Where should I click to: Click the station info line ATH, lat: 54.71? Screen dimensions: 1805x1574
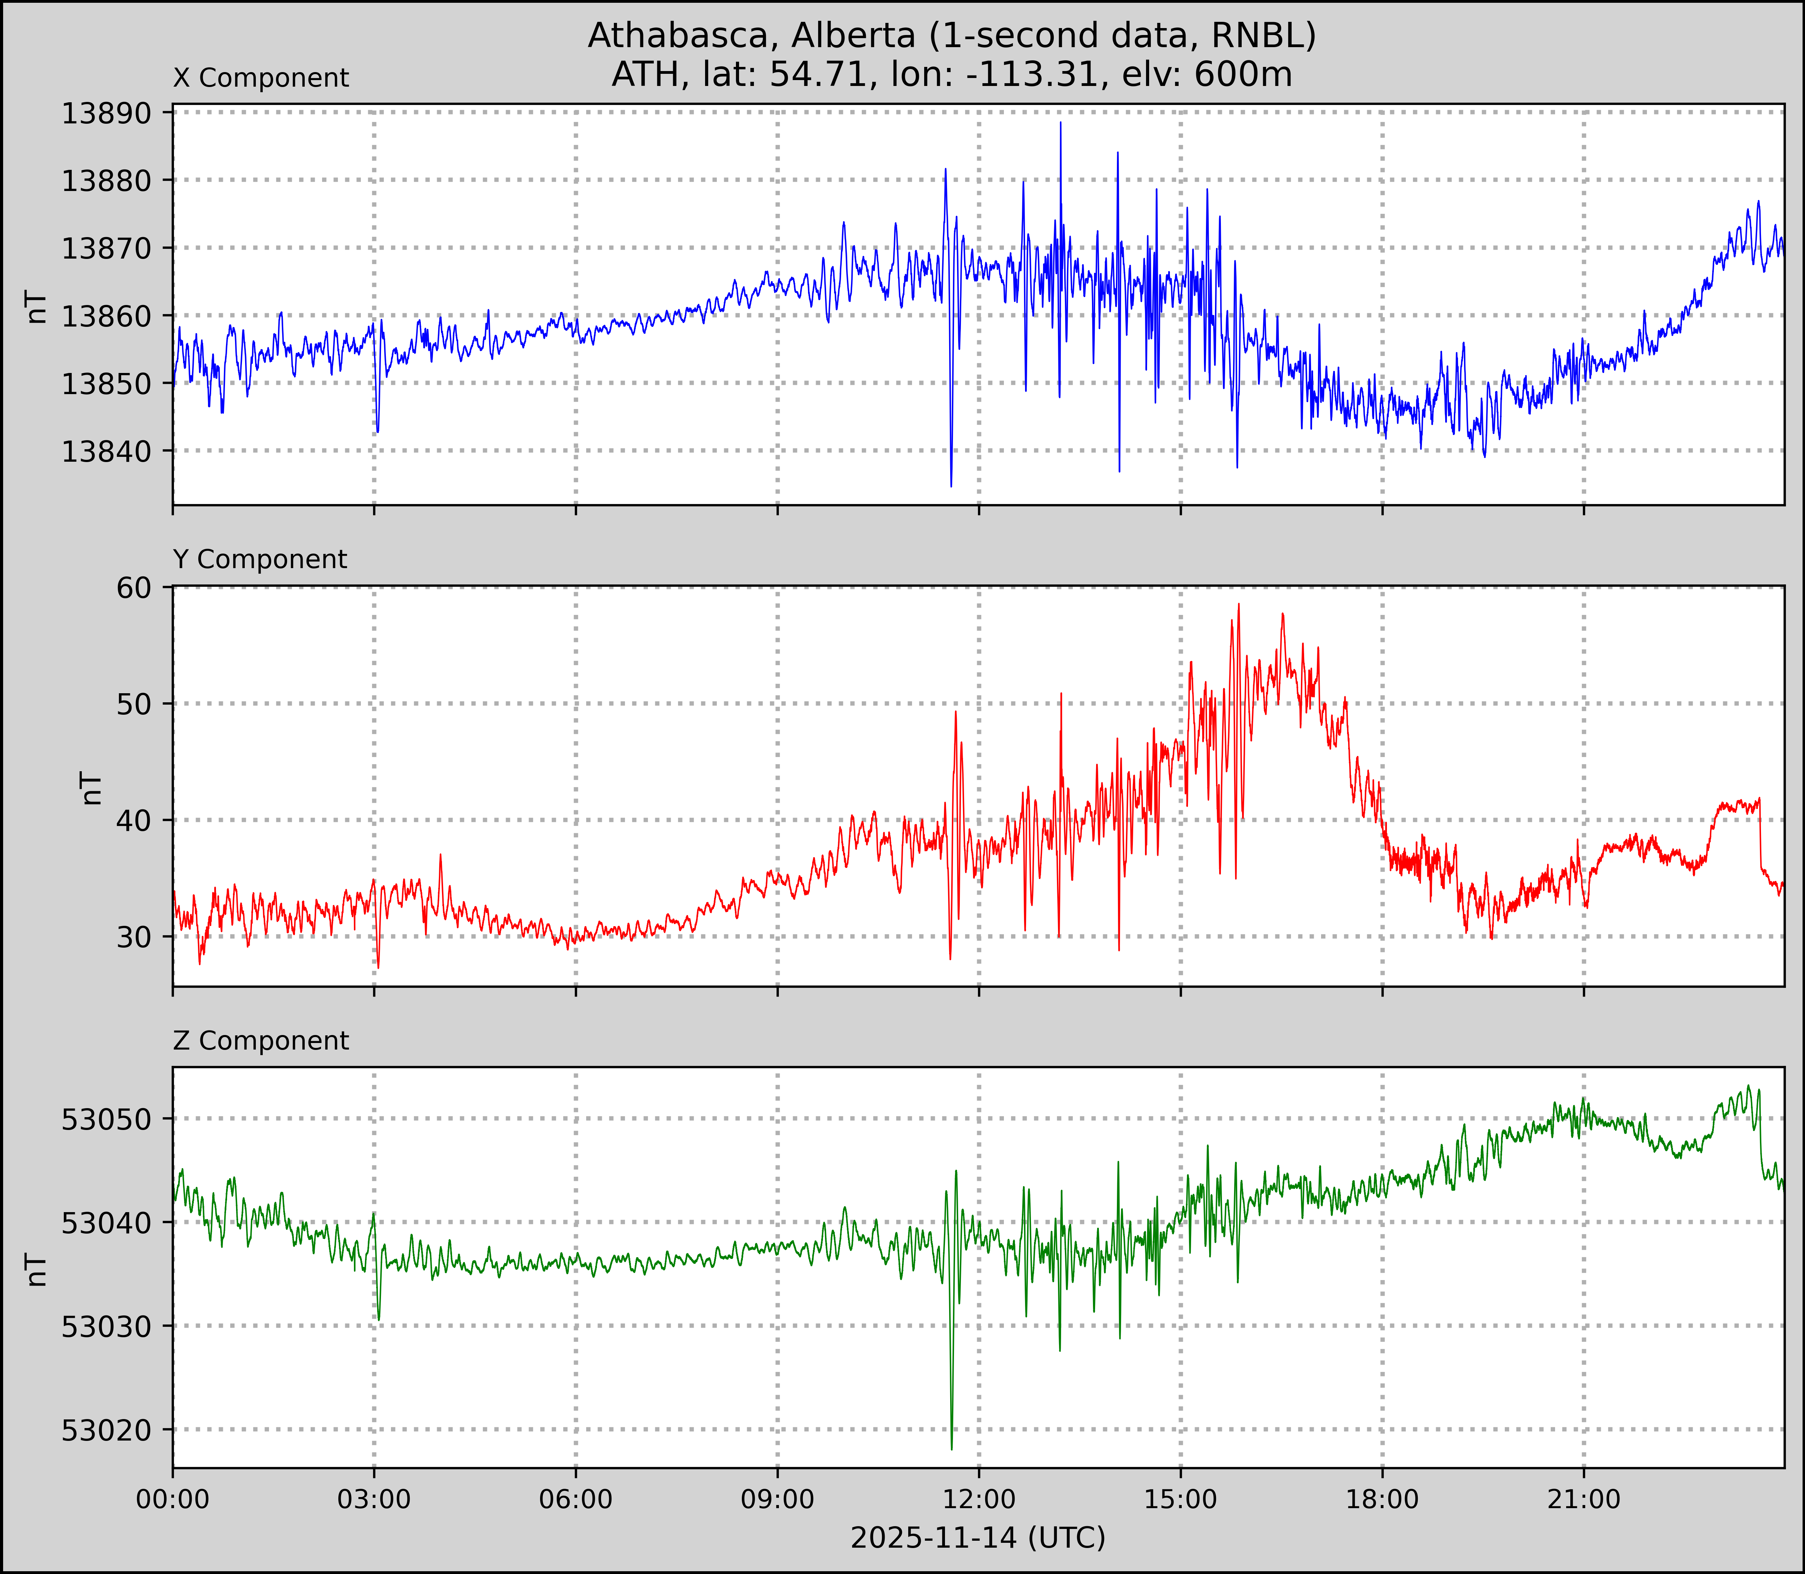pos(951,75)
